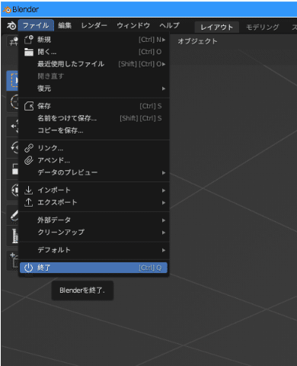
Task: Click the Blender logo icon in menu bar
Action: pos(11,26)
